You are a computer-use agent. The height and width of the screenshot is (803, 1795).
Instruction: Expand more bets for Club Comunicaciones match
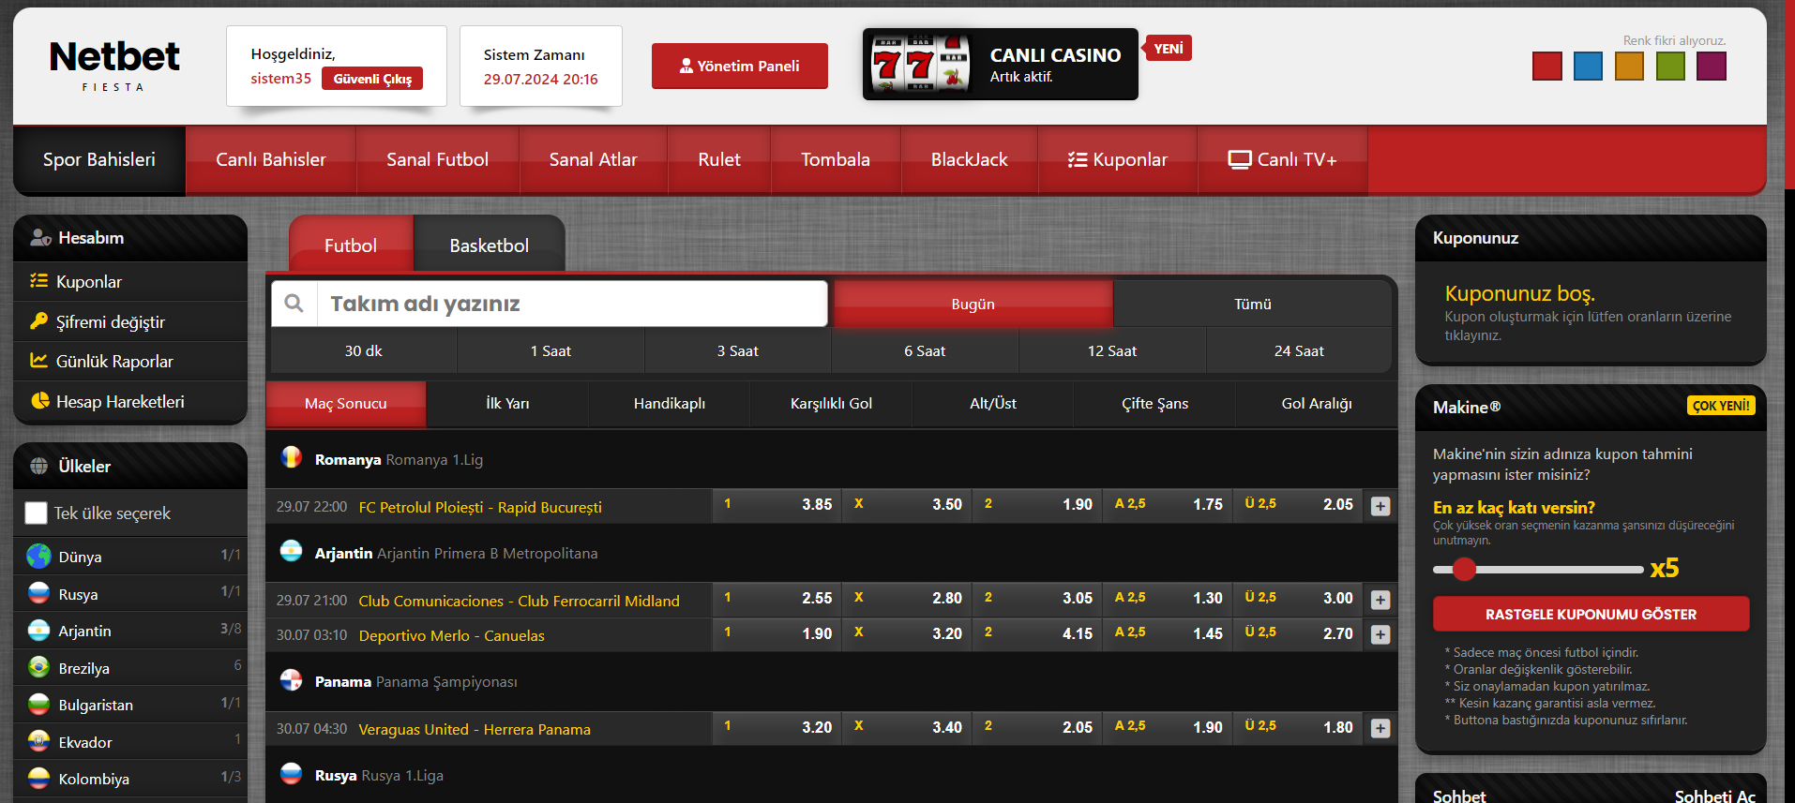1380,600
